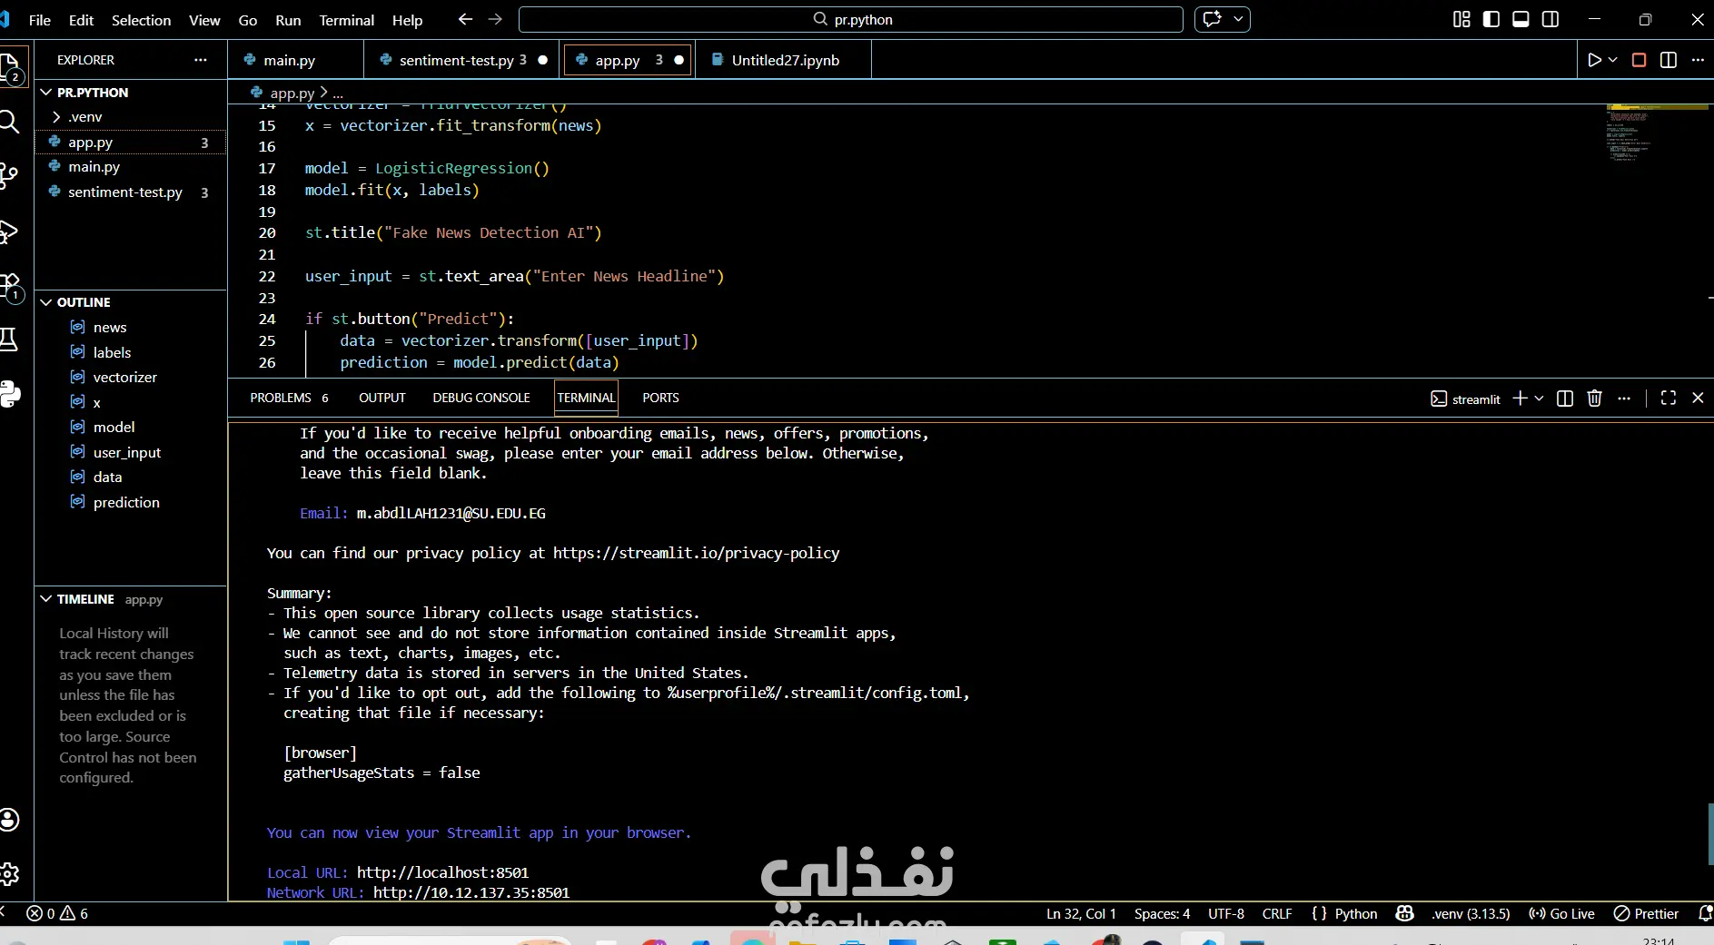Select the .venv (3.13.5) interpreter
This screenshot has height=945, width=1714.
coord(1471,913)
